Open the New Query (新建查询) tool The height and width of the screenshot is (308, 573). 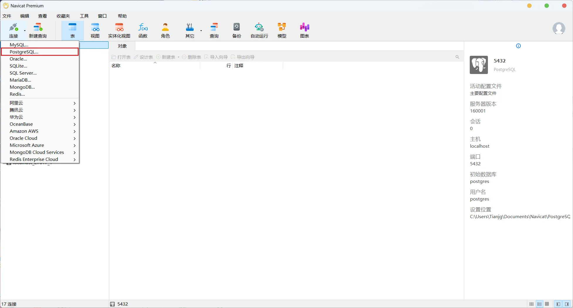coord(38,31)
